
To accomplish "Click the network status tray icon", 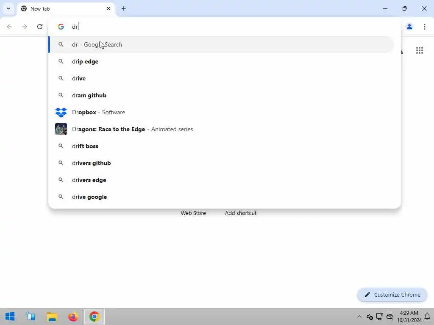I will point(380,317).
